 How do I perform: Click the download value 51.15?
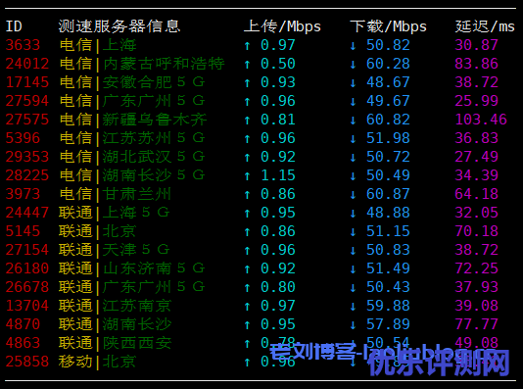point(388,231)
